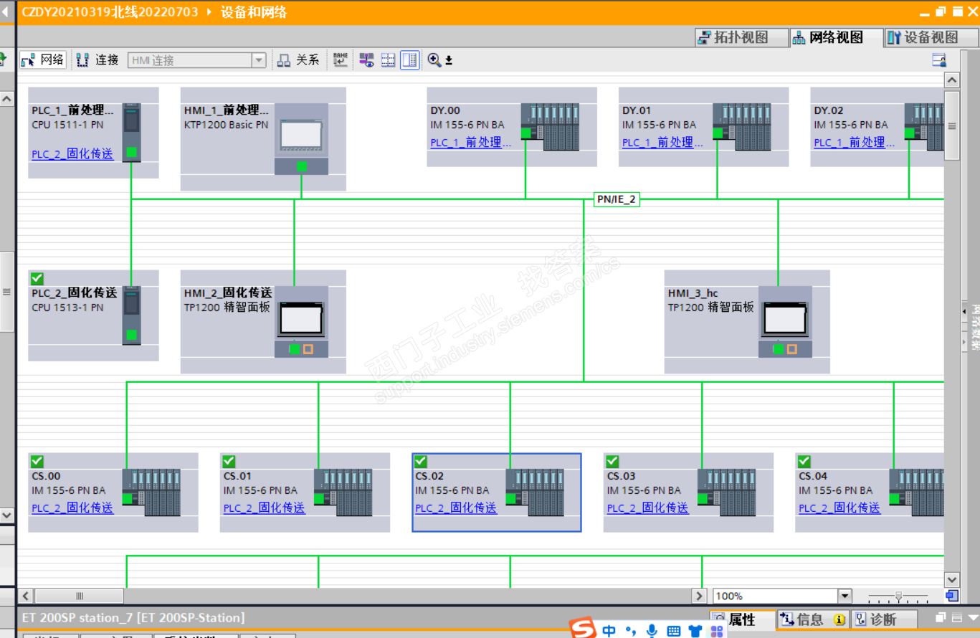Open the PLC_1 link under DY.01

[x=662, y=143]
